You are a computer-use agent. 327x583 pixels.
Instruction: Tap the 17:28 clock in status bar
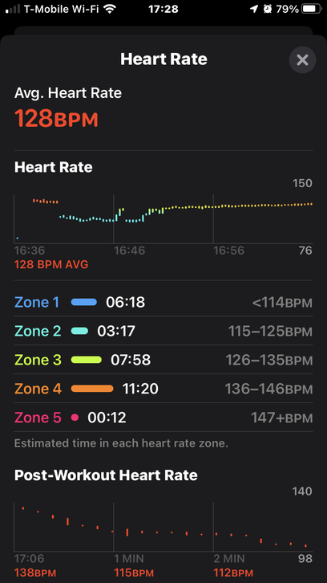click(163, 9)
